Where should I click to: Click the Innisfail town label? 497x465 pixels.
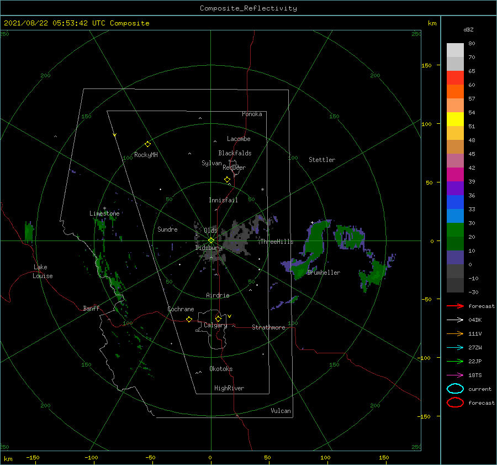[223, 200]
